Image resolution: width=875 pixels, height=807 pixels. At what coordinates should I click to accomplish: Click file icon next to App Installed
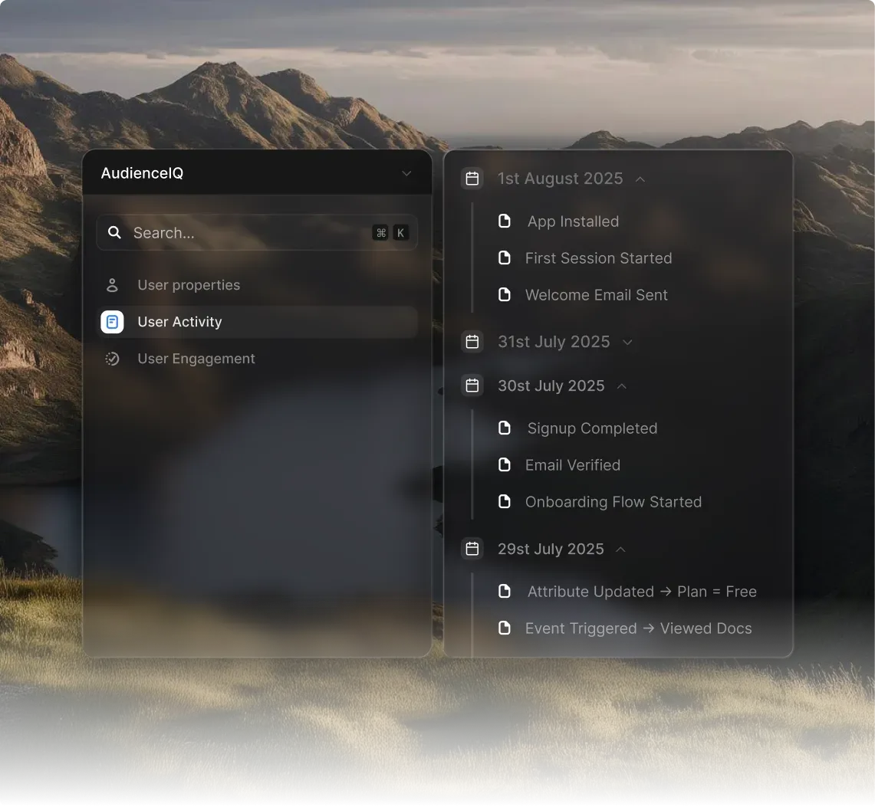(505, 221)
